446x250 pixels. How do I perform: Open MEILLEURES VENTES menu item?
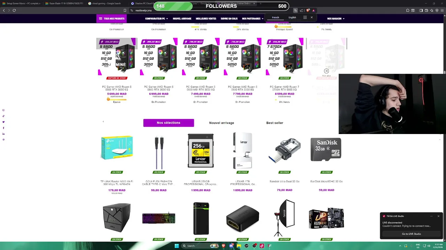coord(206,18)
